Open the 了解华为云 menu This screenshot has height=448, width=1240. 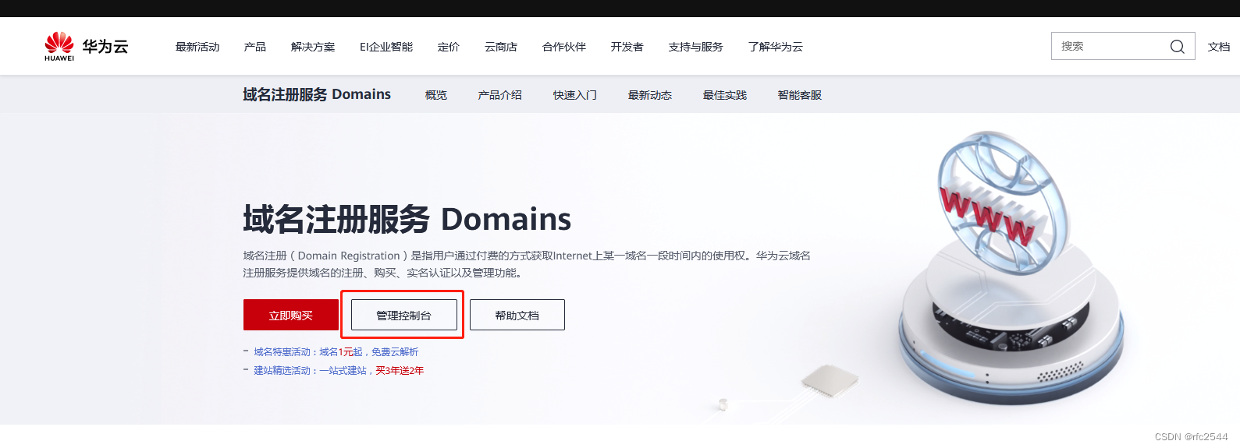(x=776, y=47)
